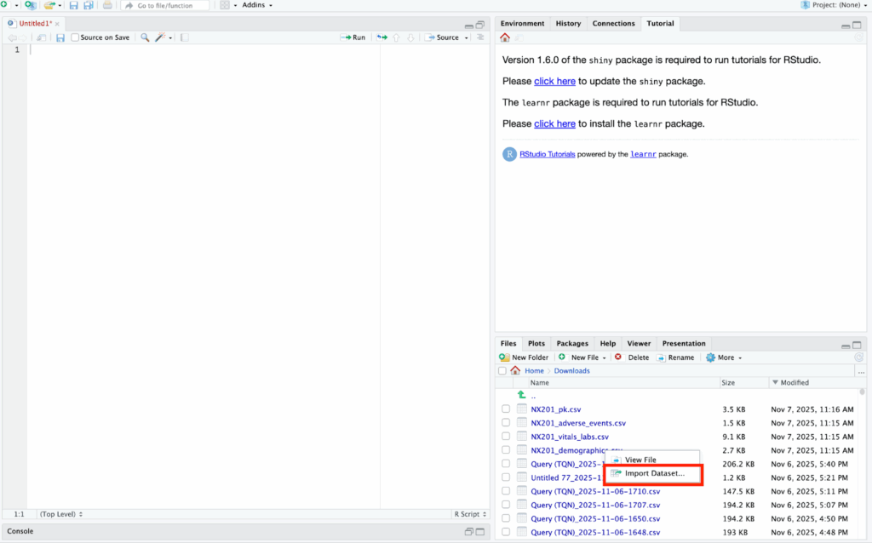Click the code tools magic wand icon
Screen dimensions: 872x543
160,37
